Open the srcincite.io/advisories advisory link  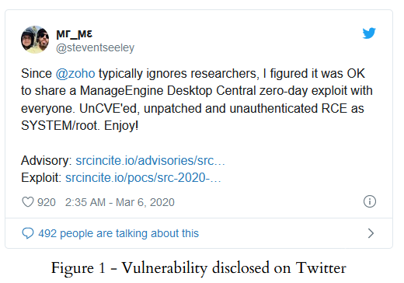(150, 161)
